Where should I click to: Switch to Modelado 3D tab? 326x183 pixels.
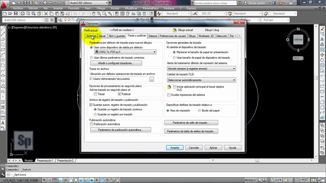(206, 36)
